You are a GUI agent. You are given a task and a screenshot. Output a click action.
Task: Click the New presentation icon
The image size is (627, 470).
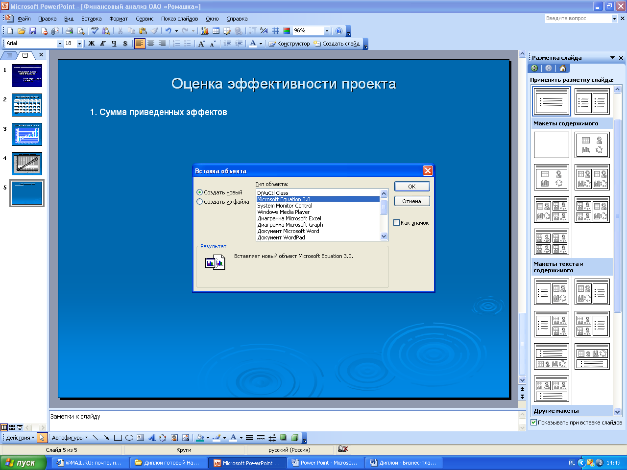10,31
